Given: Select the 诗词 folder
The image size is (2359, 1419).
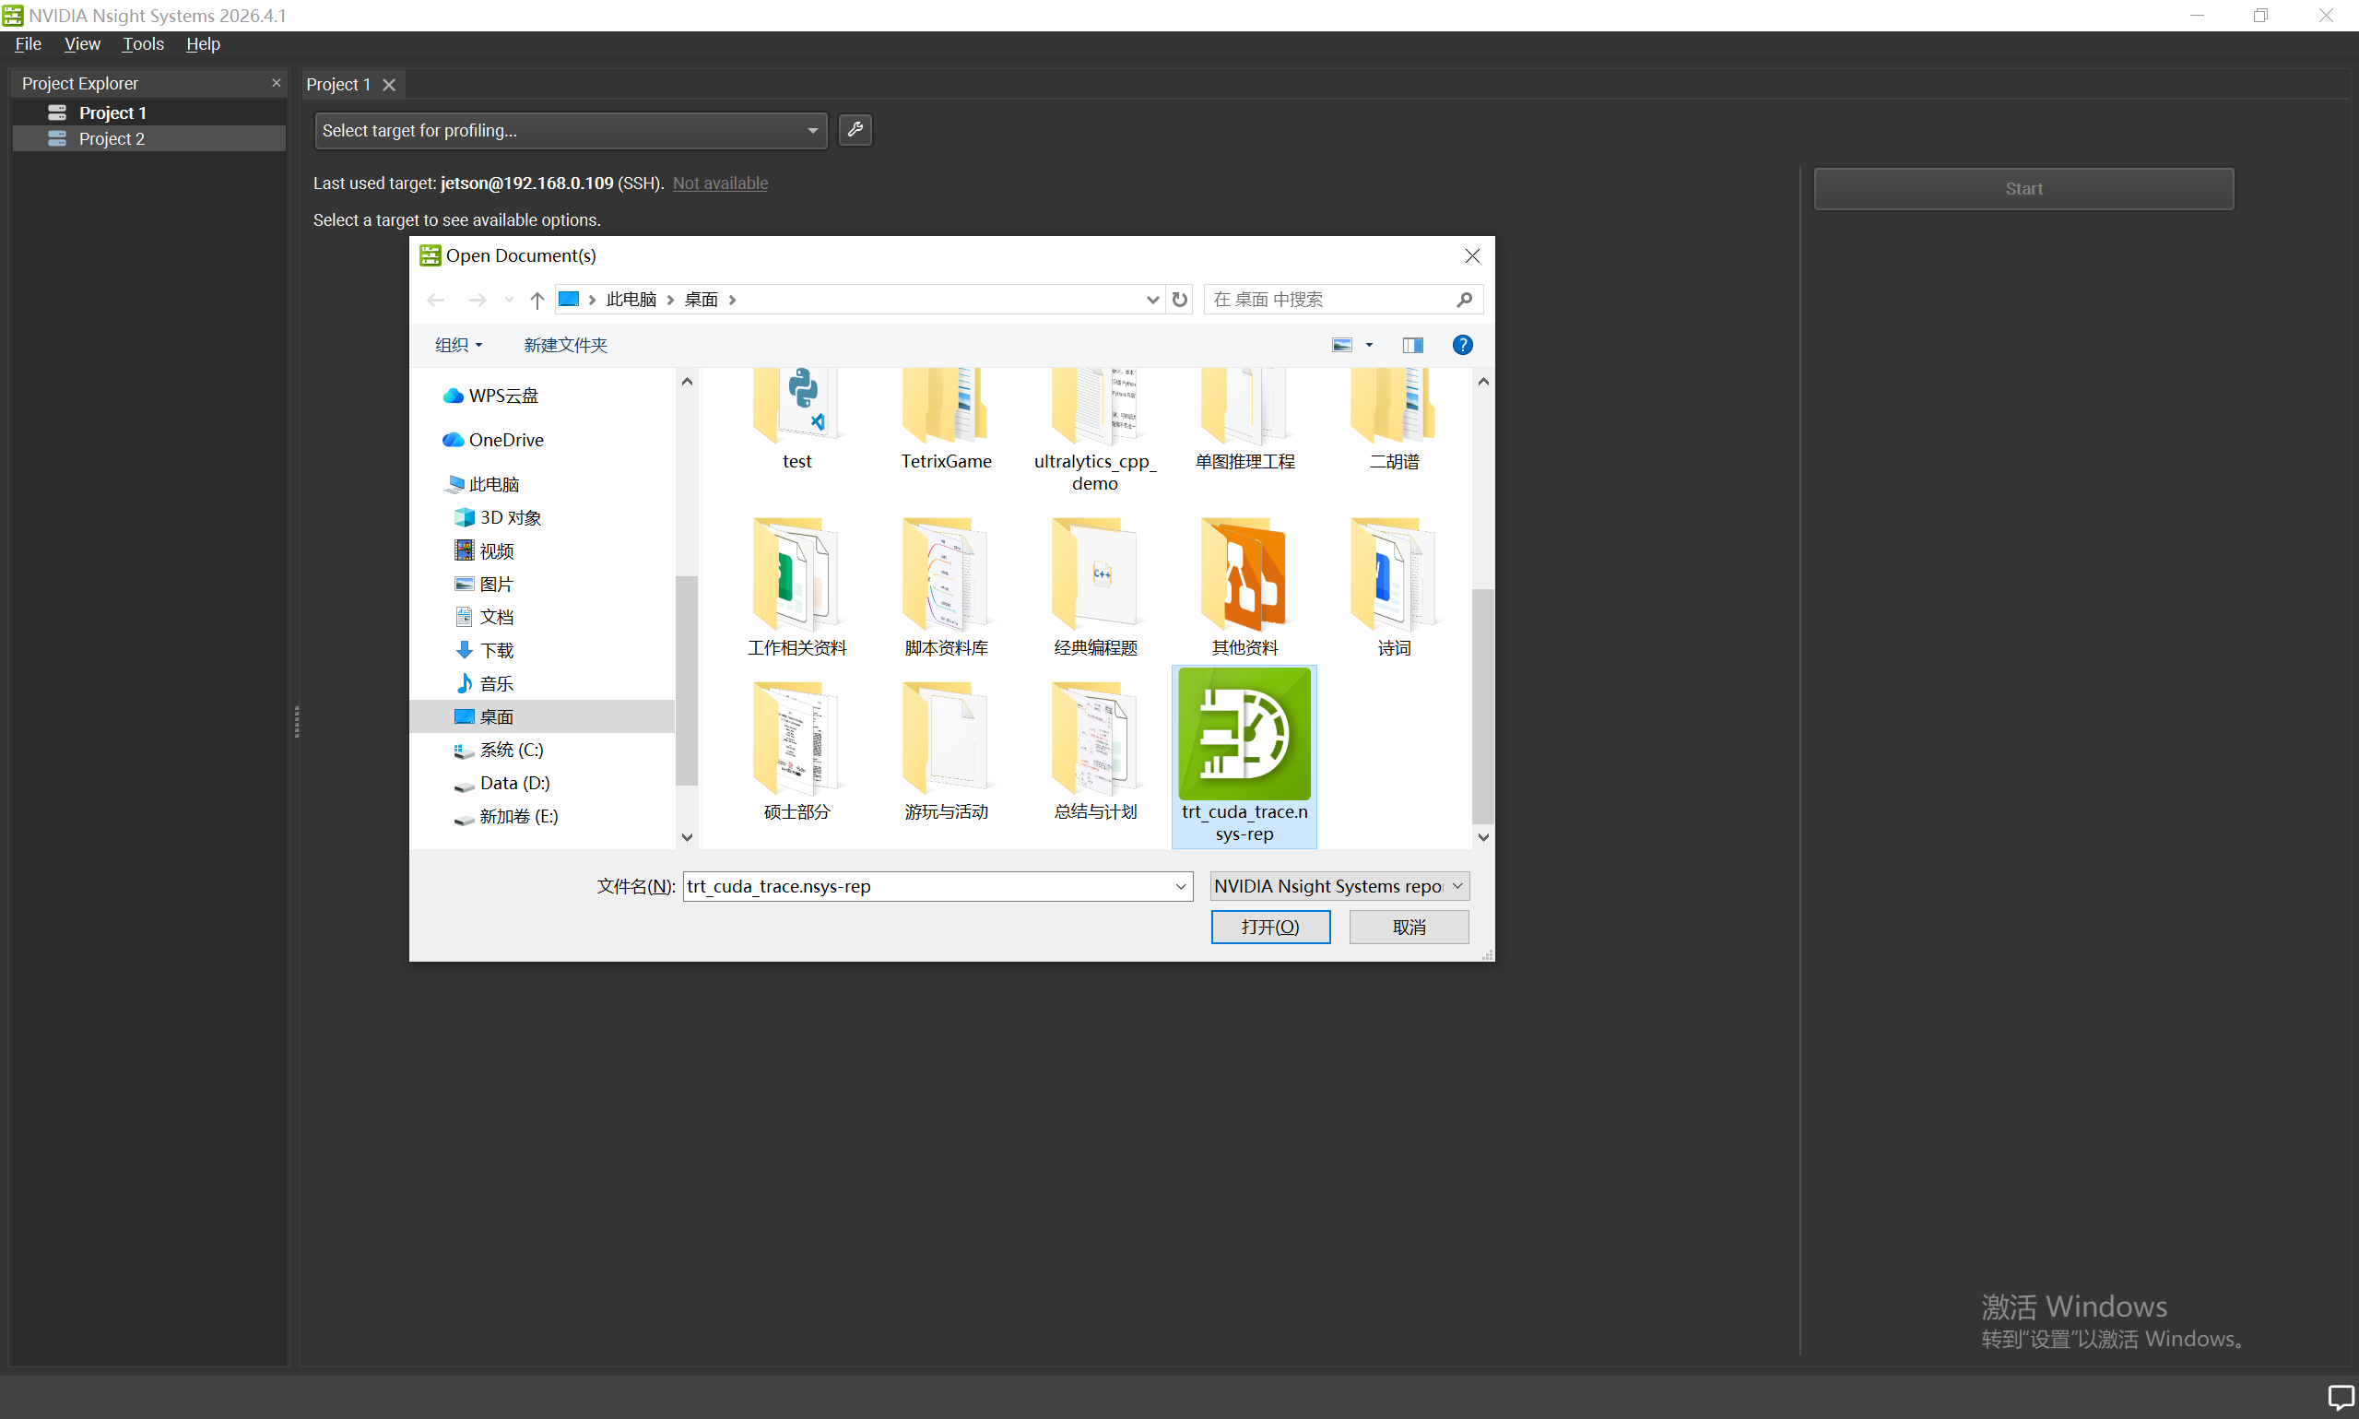Looking at the screenshot, I should (1393, 587).
